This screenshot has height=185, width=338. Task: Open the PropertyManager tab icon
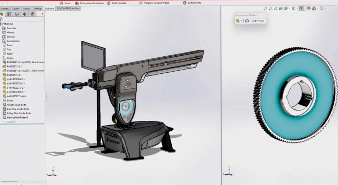pos(9,14)
